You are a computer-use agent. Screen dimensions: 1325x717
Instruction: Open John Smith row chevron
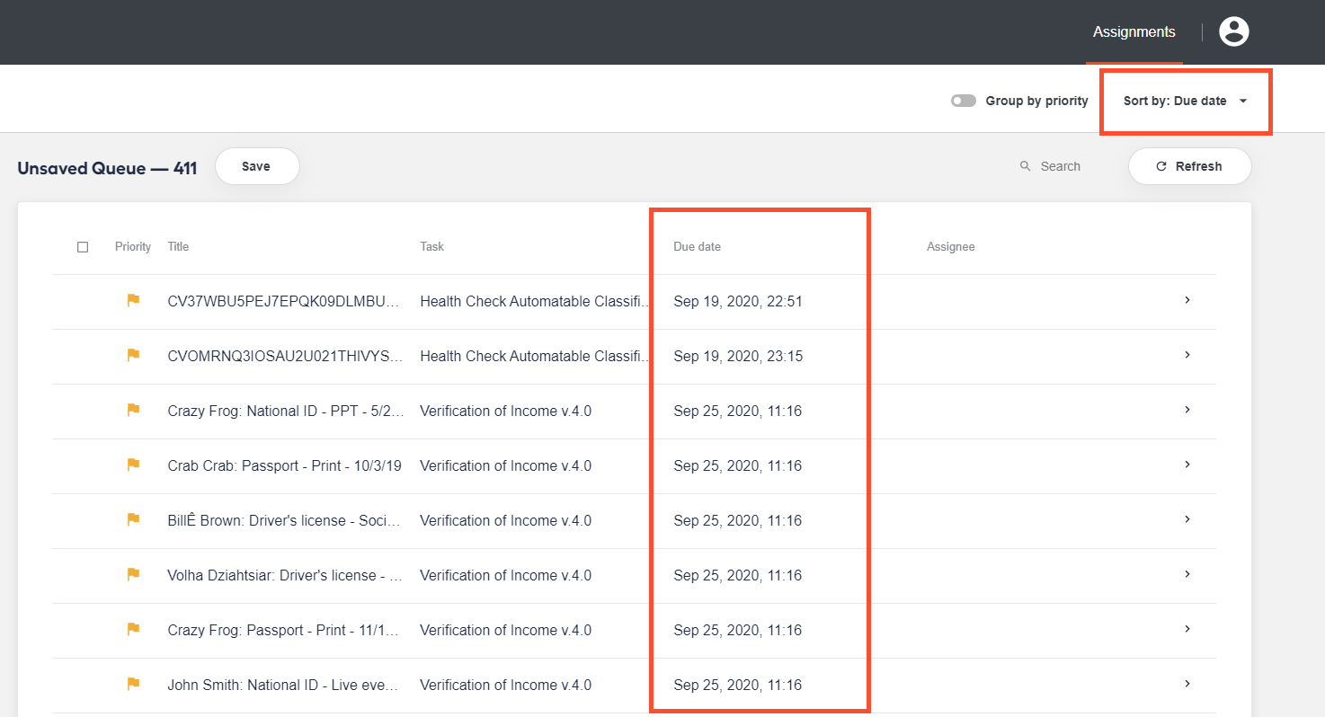click(x=1187, y=684)
